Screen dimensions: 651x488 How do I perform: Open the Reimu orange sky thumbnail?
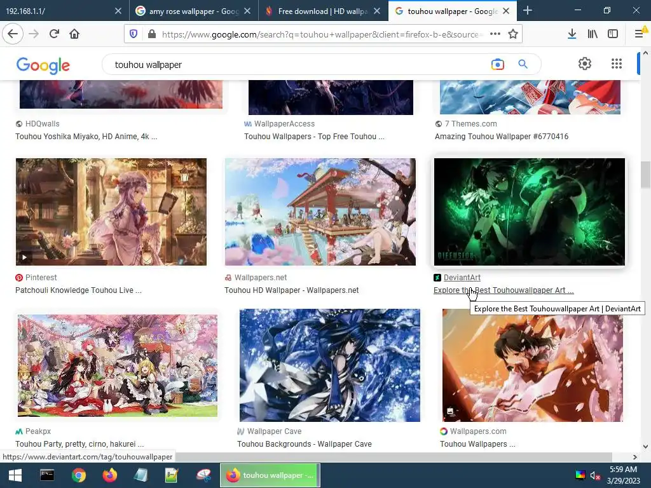click(x=532, y=365)
